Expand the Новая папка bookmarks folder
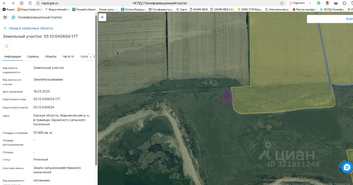The width and height of the screenshot is (353, 185). [x=108, y=9]
